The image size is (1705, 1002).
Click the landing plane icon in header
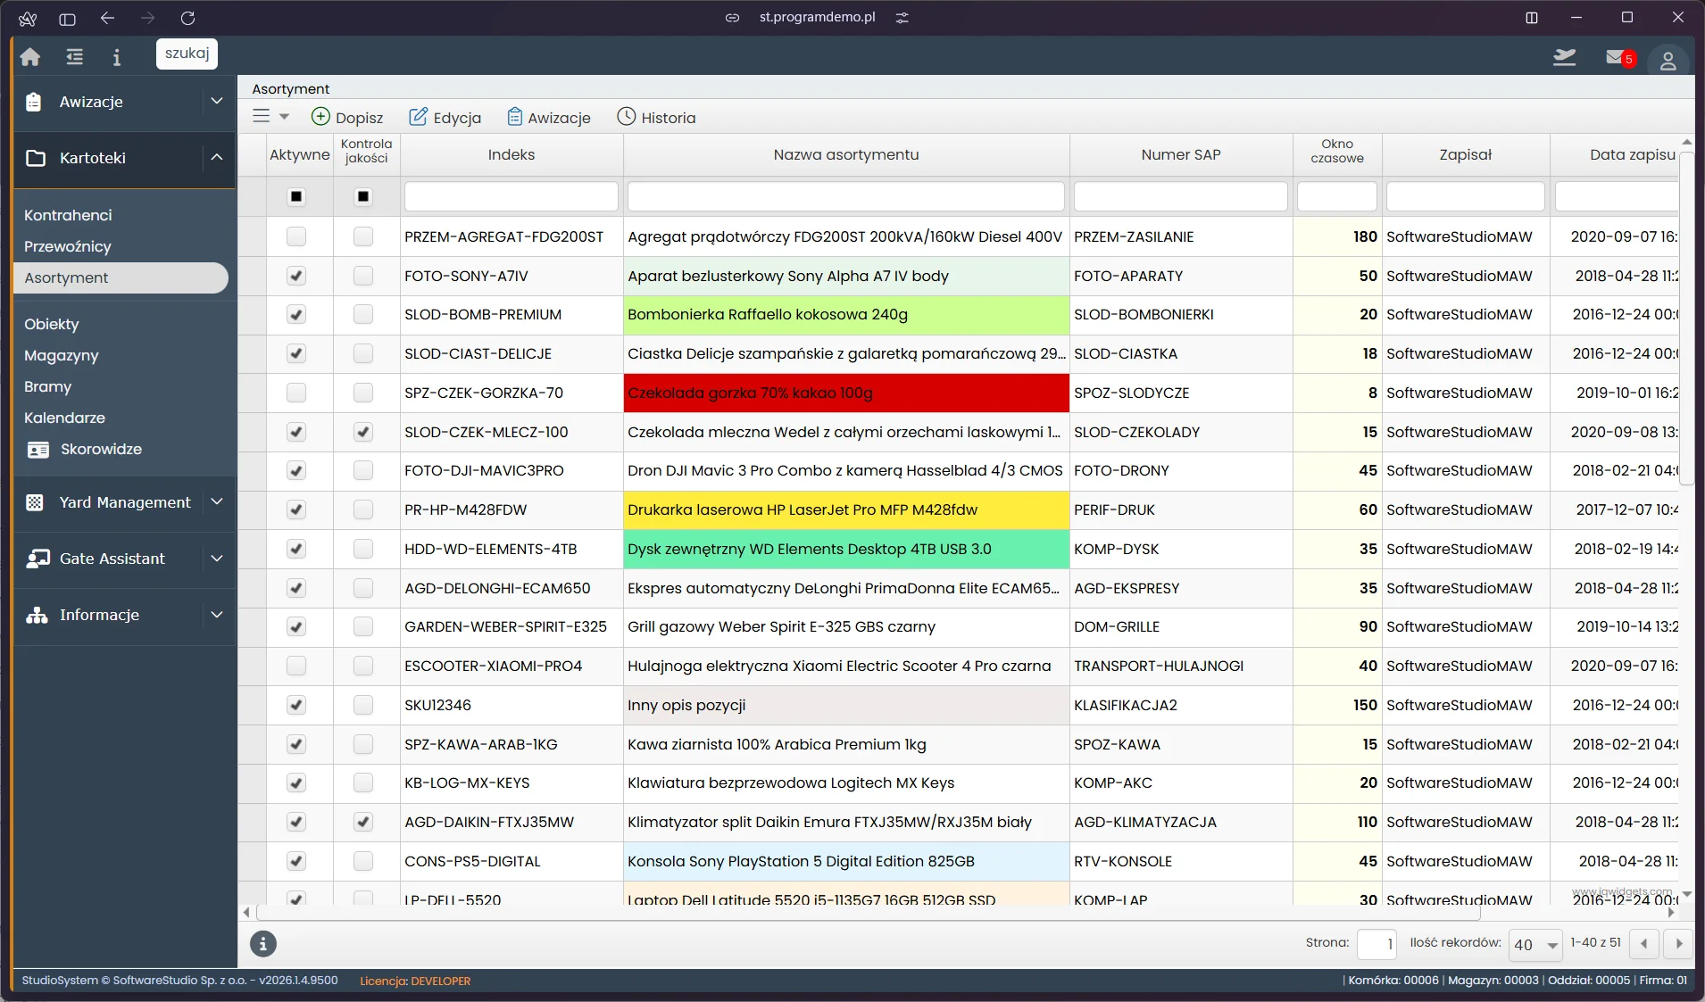1564,57
